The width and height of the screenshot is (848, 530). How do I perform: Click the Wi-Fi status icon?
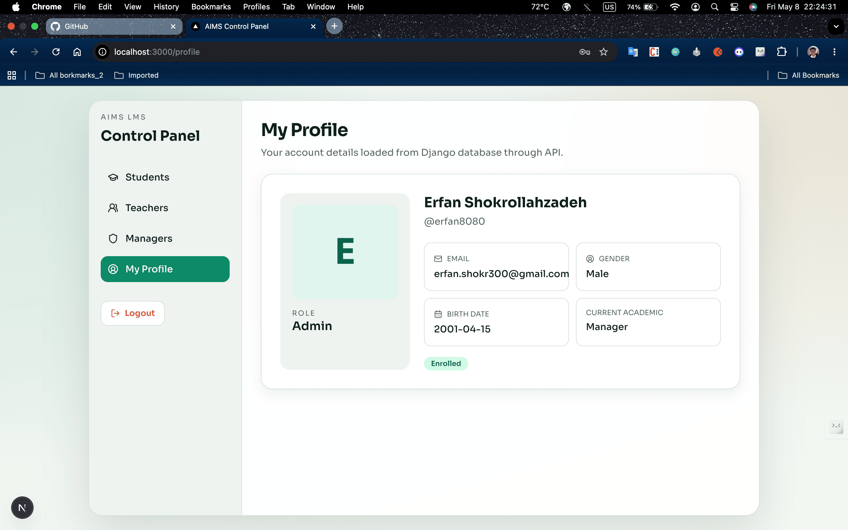[x=675, y=7]
